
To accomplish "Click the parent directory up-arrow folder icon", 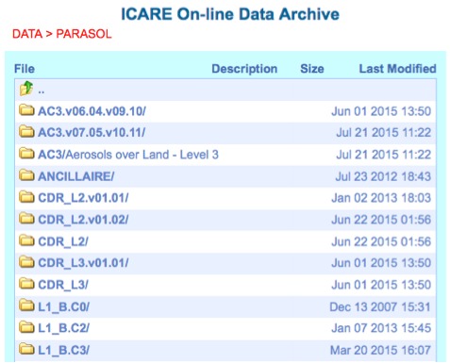I will 26,89.
